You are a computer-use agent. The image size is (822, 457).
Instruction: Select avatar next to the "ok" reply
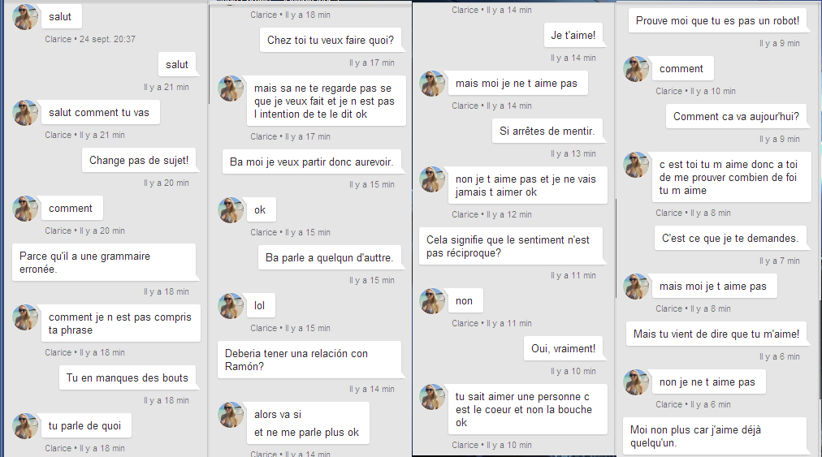[x=231, y=210]
